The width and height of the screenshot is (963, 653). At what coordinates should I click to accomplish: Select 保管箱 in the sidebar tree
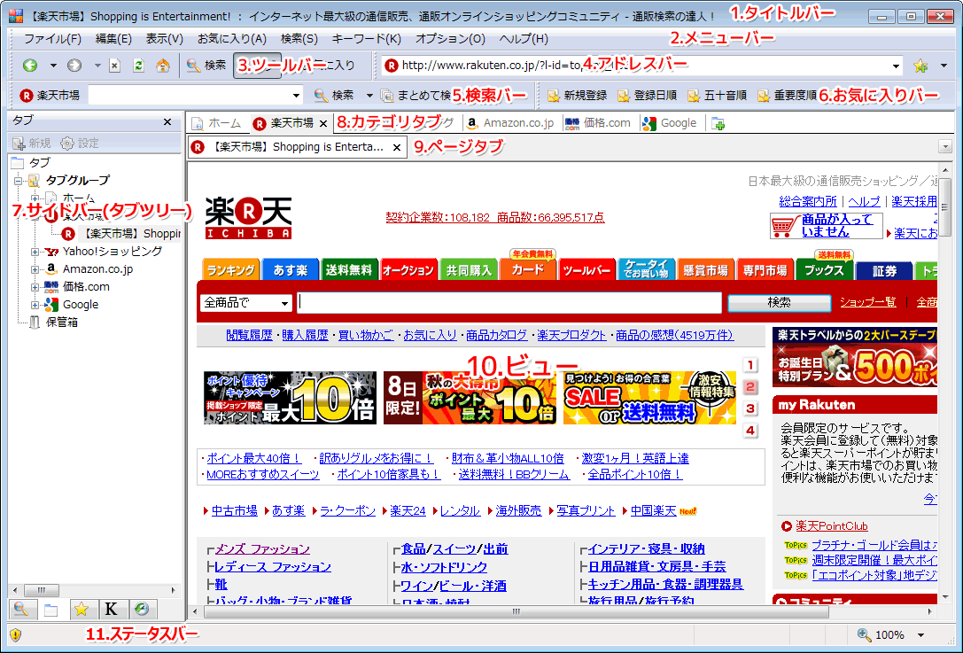click(54, 323)
